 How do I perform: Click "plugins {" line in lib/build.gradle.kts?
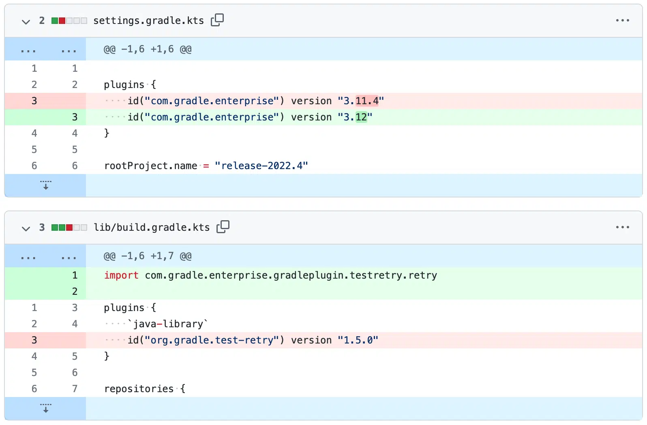pos(323,308)
